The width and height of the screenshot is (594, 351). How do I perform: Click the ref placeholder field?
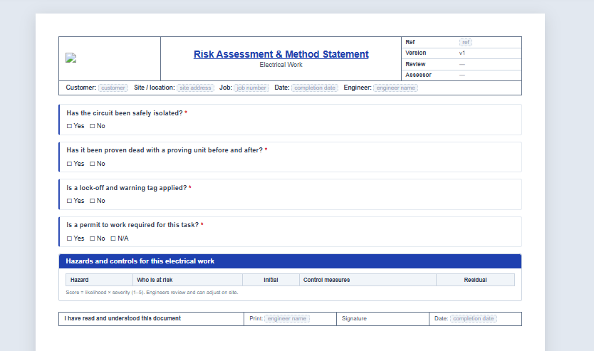466,43
